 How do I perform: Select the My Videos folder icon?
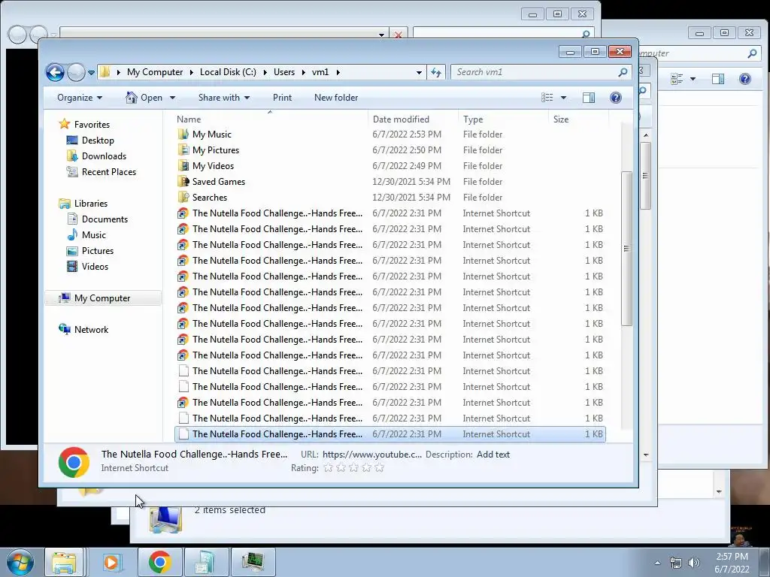pos(183,166)
